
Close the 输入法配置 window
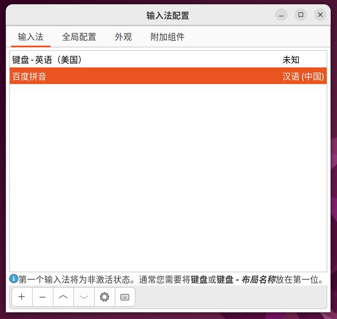click(x=320, y=15)
